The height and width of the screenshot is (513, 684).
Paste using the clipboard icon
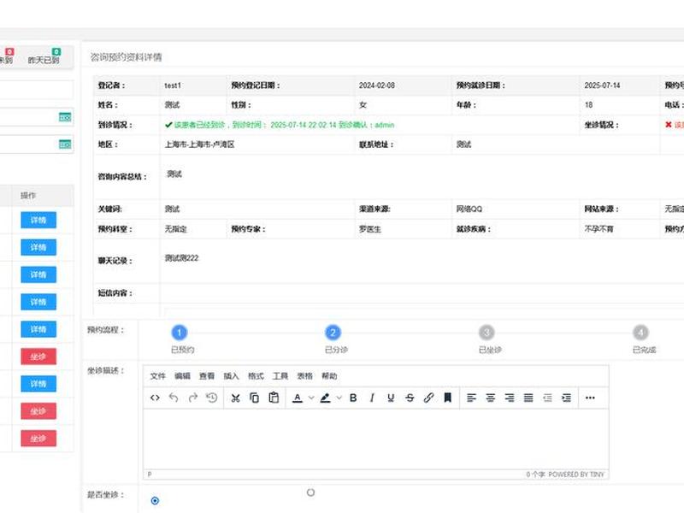(x=274, y=398)
